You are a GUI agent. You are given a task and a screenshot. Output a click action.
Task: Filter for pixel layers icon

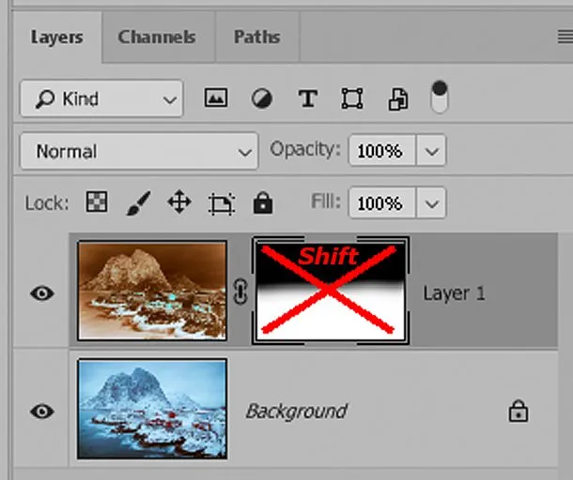click(216, 97)
